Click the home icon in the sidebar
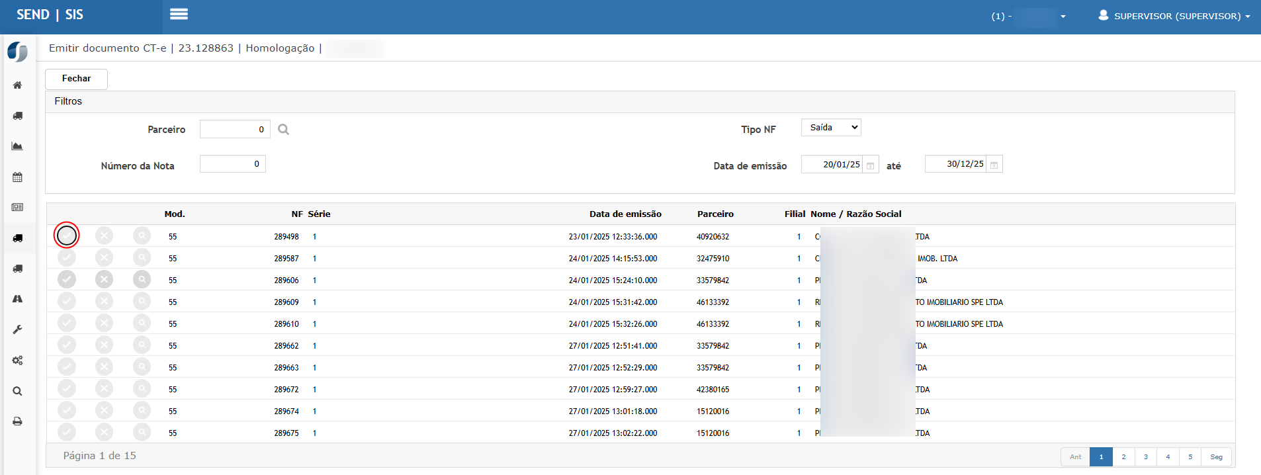This screenshot has width=1261, height=475. pos(17,85)
